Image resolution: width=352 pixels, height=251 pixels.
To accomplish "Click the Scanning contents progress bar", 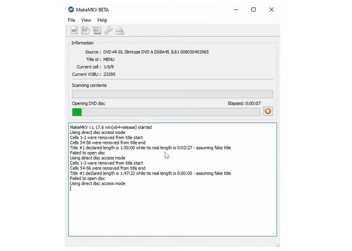I will (172, 94).
